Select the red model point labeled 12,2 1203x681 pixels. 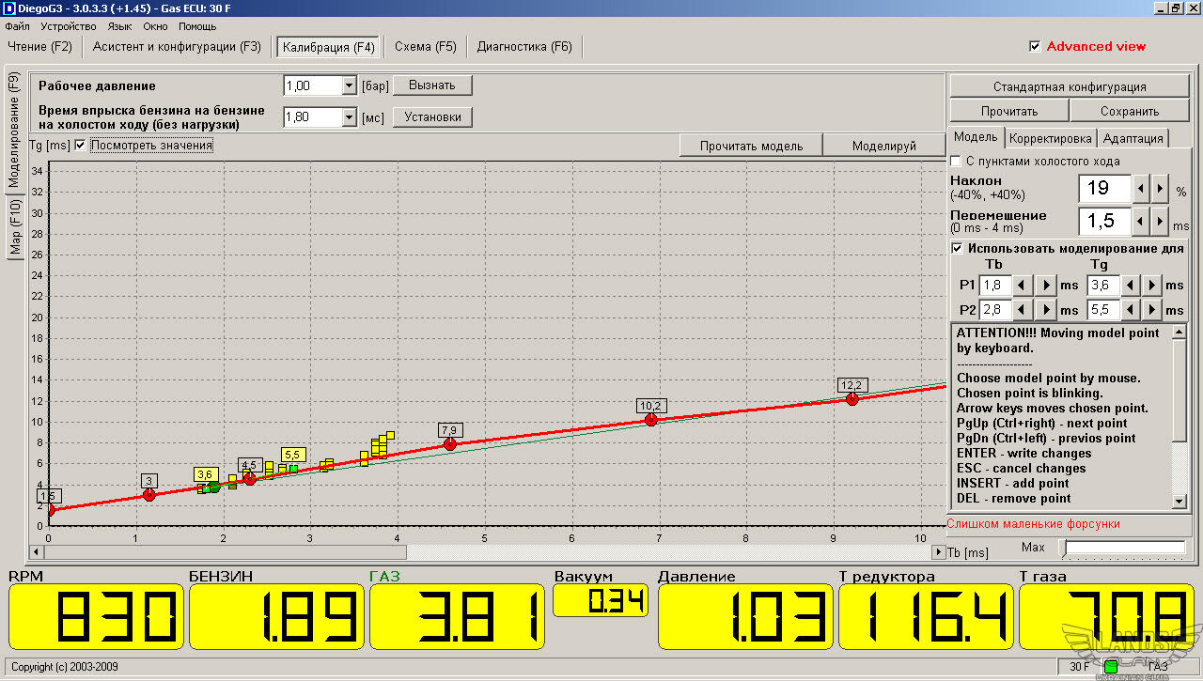[x=852, y=399]
